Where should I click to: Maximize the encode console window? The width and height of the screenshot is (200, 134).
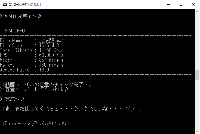coord(181,4)
